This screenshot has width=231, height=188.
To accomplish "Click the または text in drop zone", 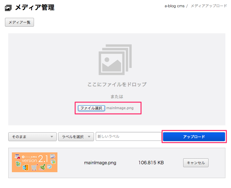I will point(117,97).
